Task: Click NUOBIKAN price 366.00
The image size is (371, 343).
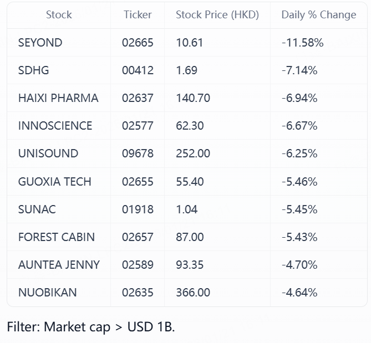Action: 193,293
